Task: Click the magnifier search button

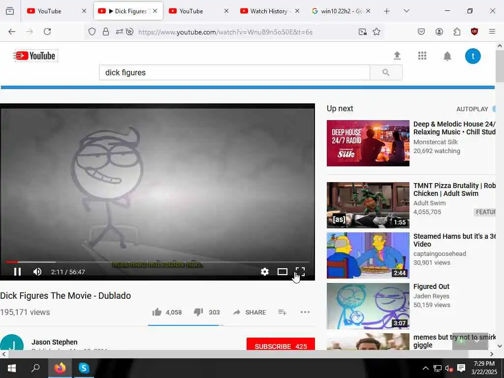Action: 386,73
